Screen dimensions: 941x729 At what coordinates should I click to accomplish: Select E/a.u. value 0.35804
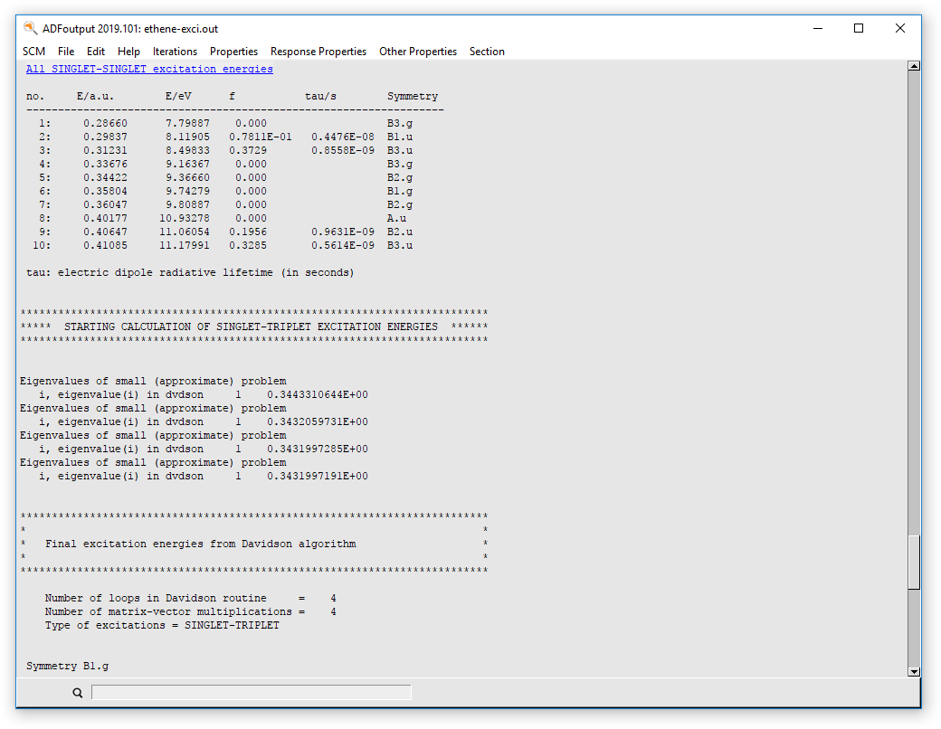(x=106, y=192)
